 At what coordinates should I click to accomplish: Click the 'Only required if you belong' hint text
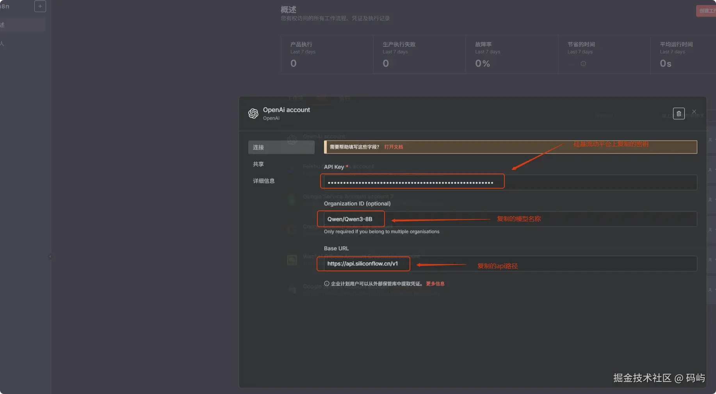click(382, 231)
